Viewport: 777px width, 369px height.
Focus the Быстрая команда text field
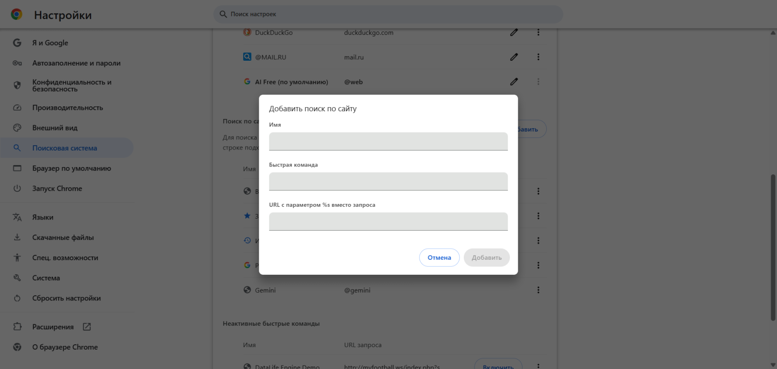[388, 182]
